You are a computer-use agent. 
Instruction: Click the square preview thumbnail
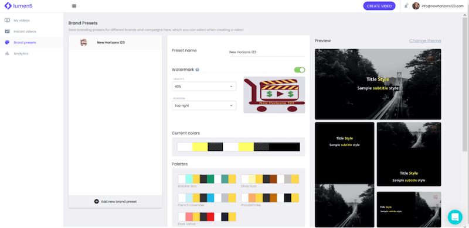click(x=409, y=154)
